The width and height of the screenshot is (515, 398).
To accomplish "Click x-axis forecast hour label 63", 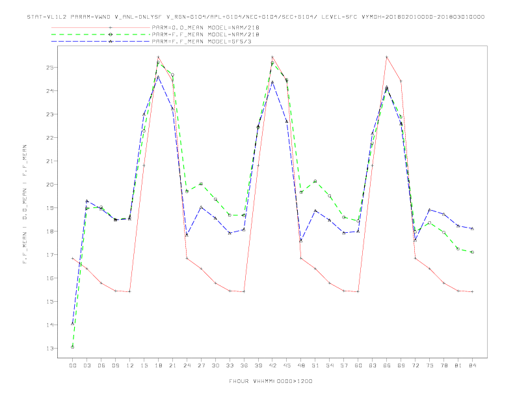I will point(373,365).
